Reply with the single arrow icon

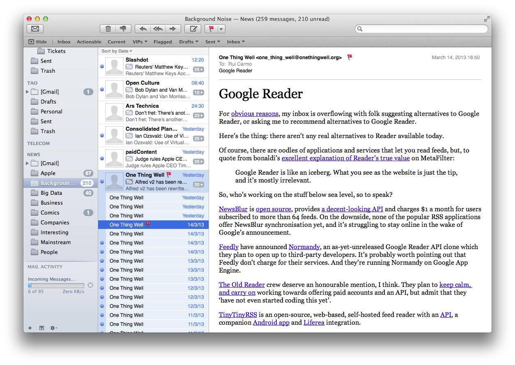click(x=143, y=29)
